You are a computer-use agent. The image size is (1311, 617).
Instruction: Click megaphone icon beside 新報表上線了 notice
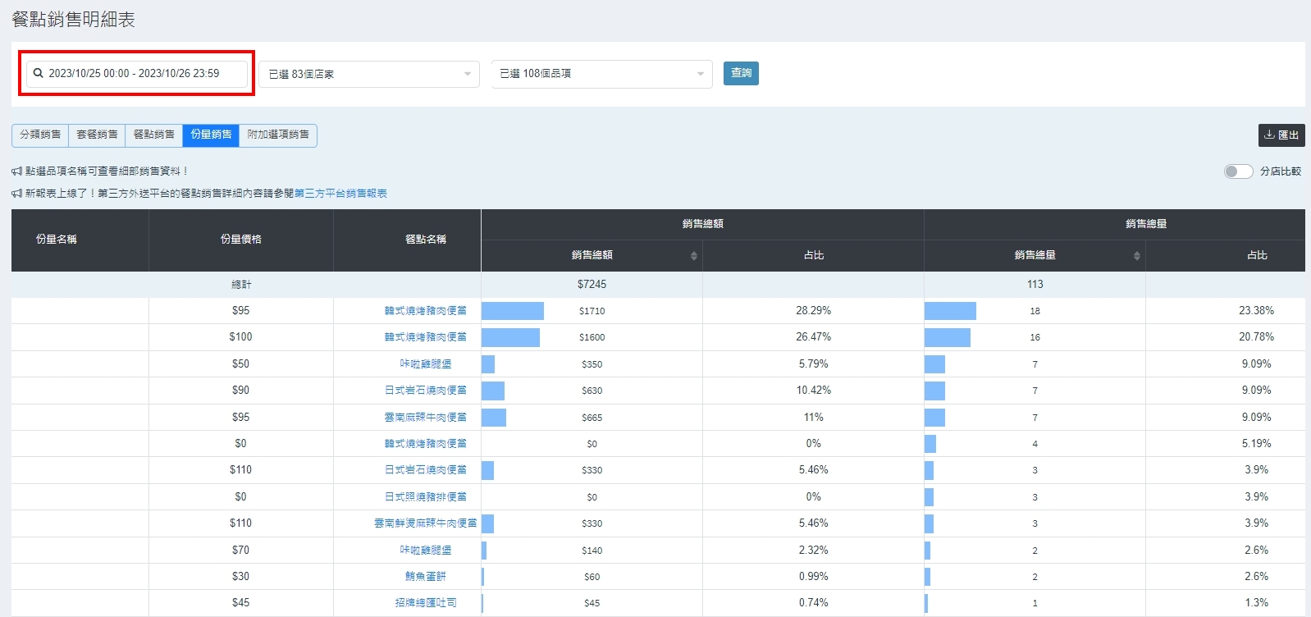(16, 194)
